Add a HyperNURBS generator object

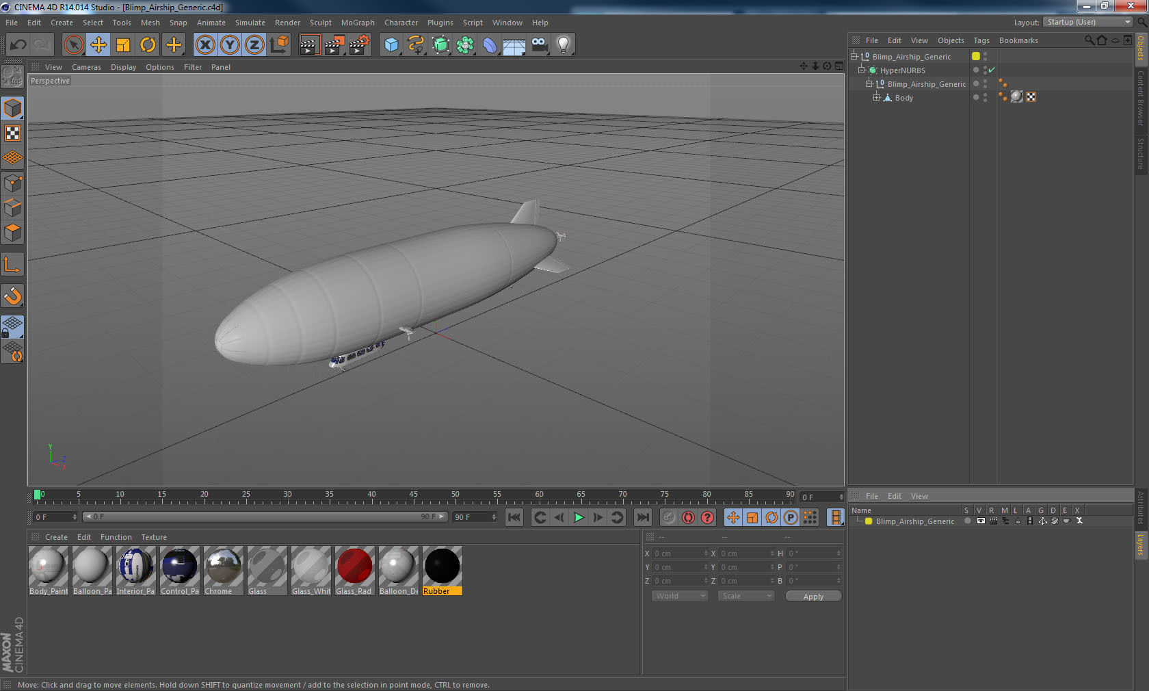(x=440, y=45)
